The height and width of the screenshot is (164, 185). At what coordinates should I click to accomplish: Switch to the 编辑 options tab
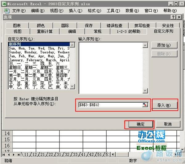pos(72,31)
